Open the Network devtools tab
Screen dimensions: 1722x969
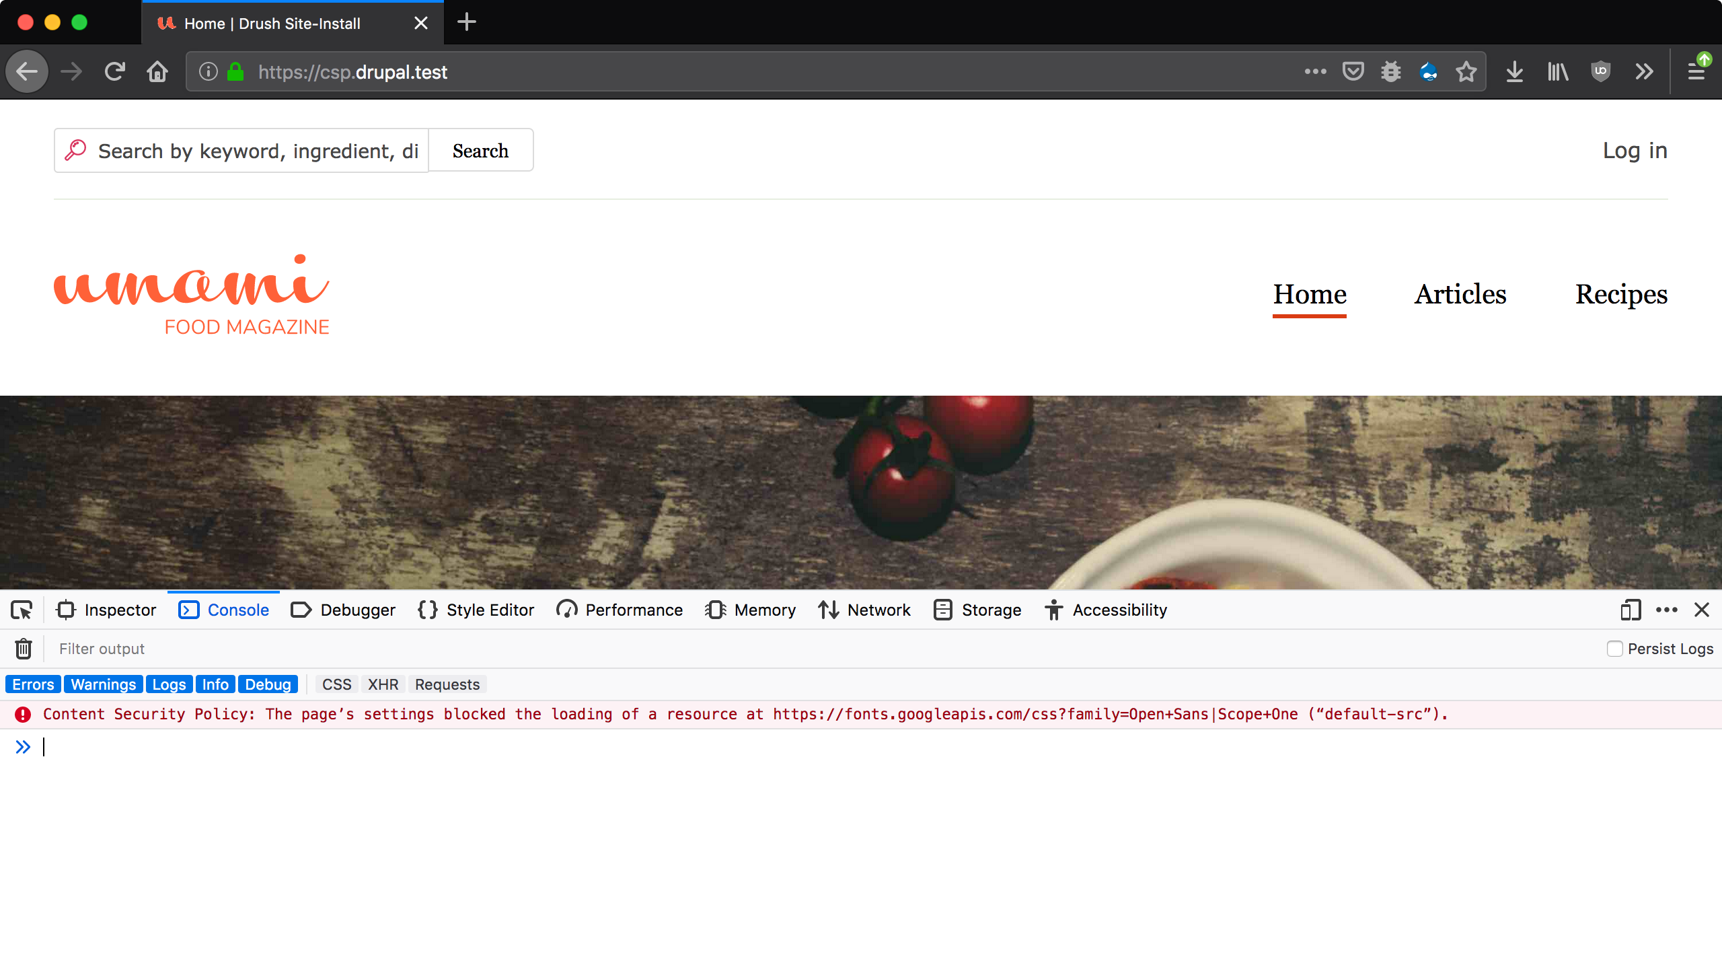pos(864,610)
